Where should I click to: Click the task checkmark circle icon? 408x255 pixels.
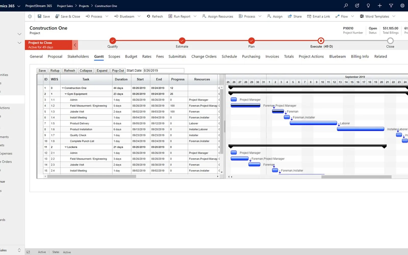point(357,6)
